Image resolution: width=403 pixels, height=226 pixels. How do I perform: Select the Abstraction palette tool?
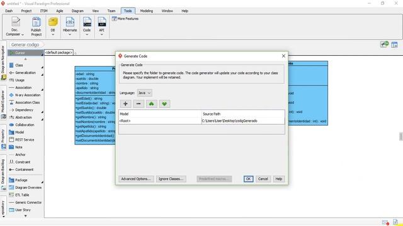(23, 117)
